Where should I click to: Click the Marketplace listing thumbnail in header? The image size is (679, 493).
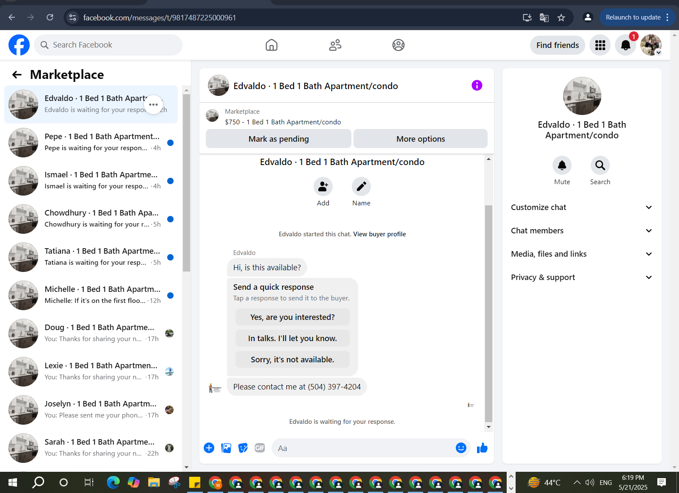tap(212, 115)
